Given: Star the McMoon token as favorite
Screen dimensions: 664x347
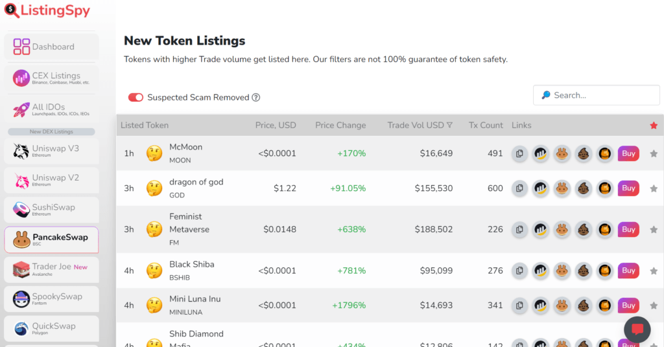Looking at the screenshot, I should coord(654,154).
